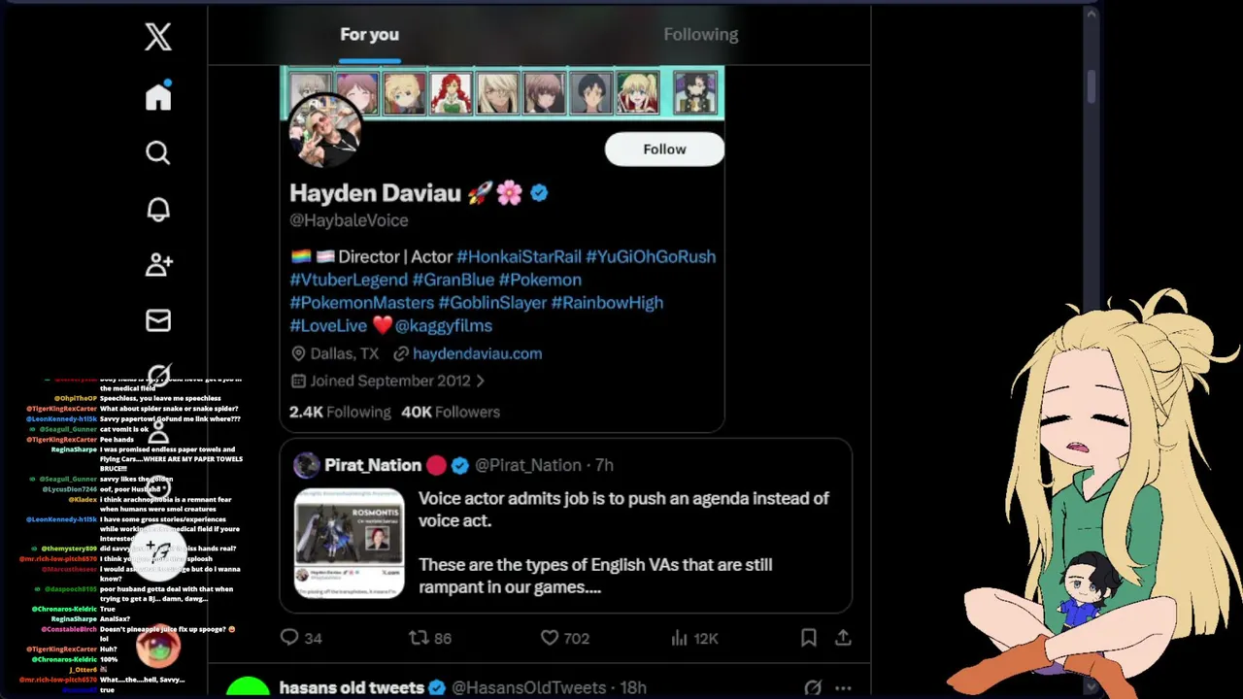View analytics for the 12K views post
This screenshot has height=699, width=1243.
[693, 638]
